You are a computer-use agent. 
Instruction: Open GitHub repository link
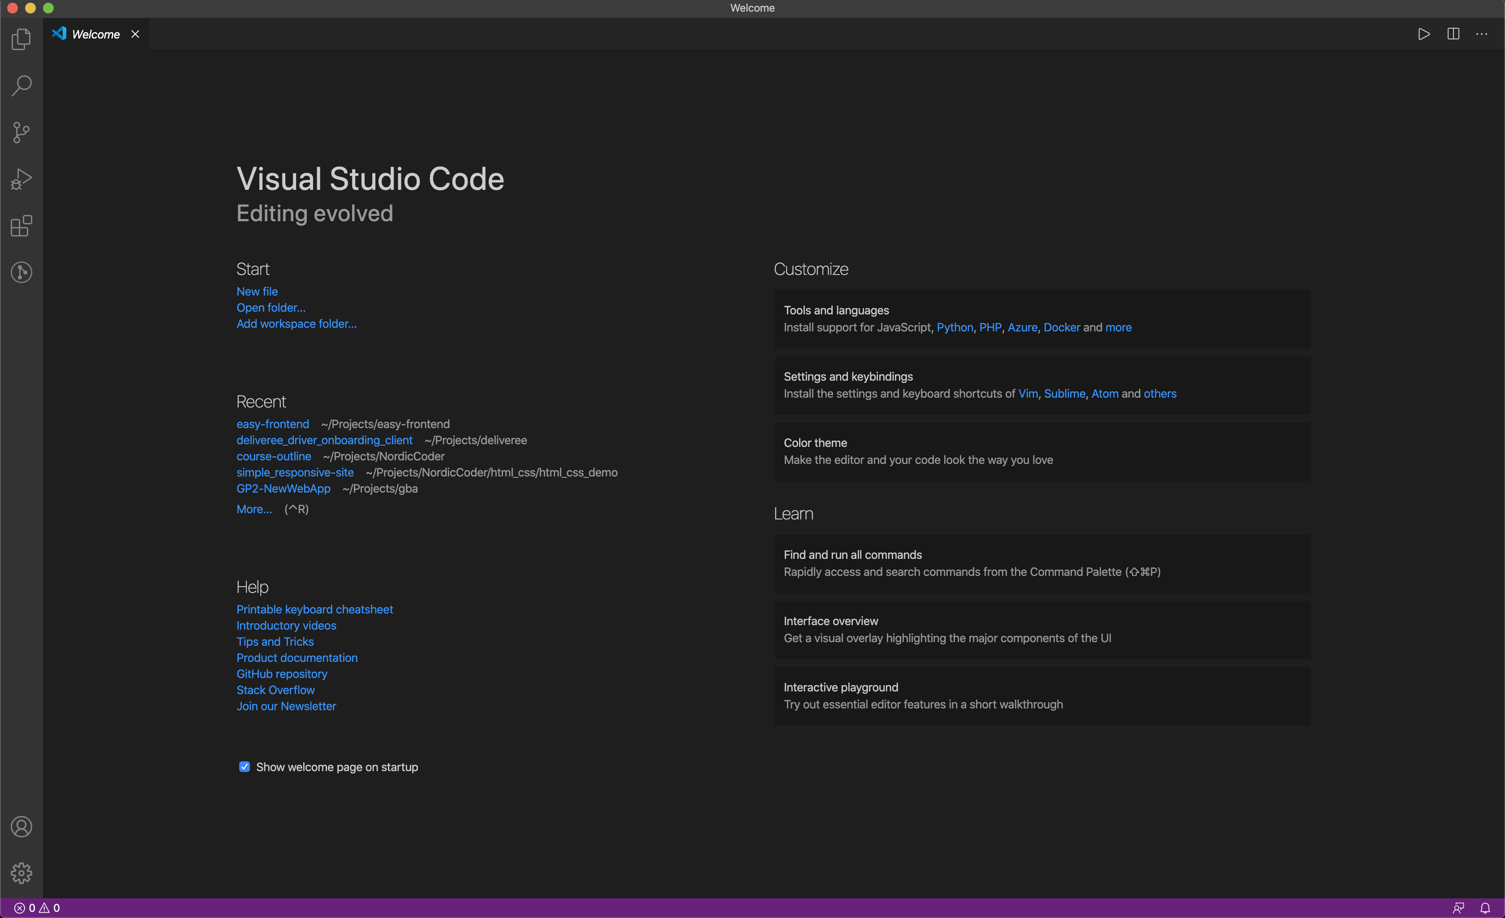282,673
